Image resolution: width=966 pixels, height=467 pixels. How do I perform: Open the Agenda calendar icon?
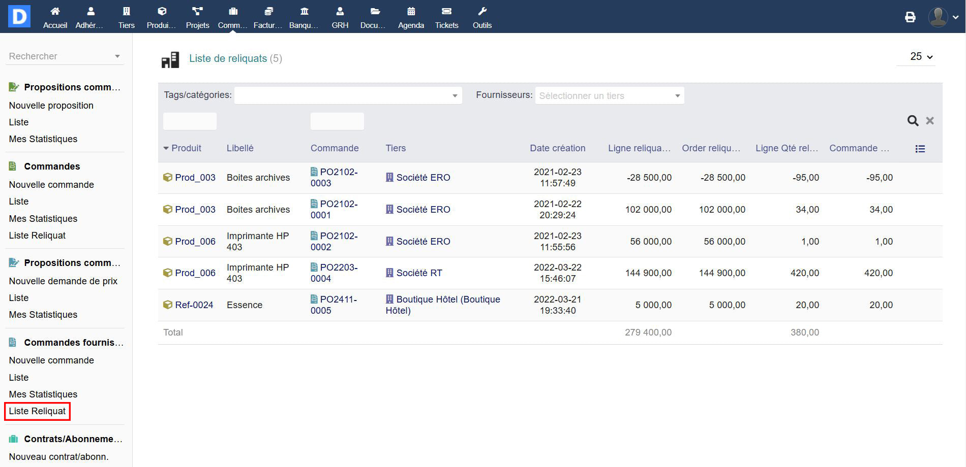411,12
